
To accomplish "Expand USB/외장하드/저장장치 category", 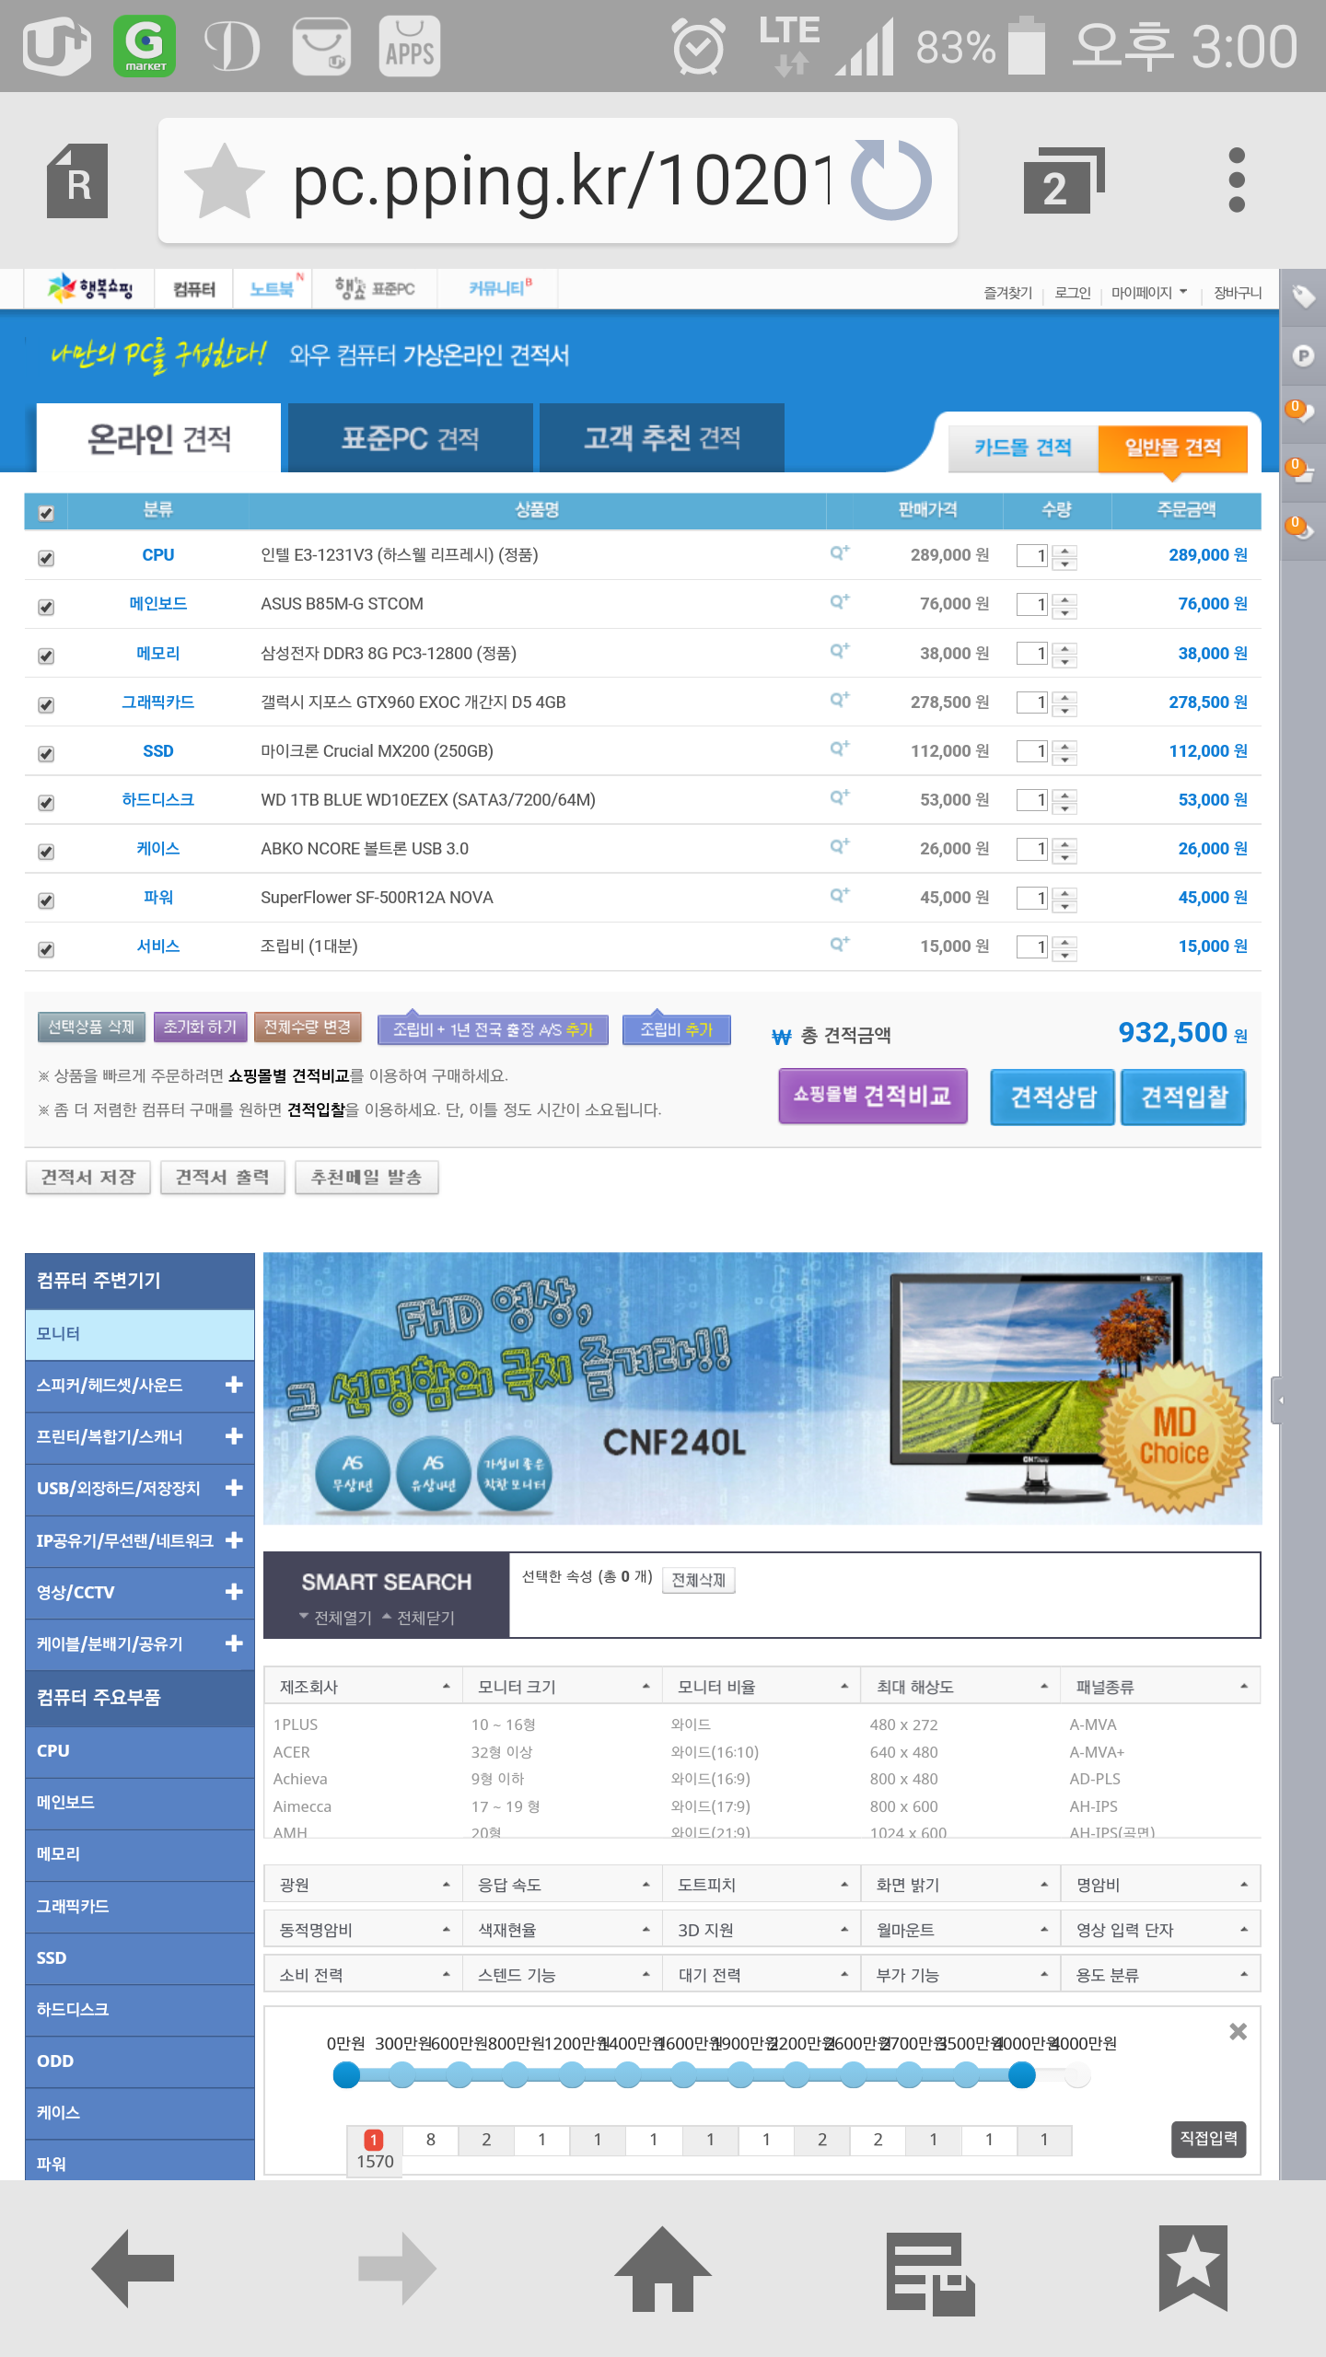I will [x=234, y=1488].
